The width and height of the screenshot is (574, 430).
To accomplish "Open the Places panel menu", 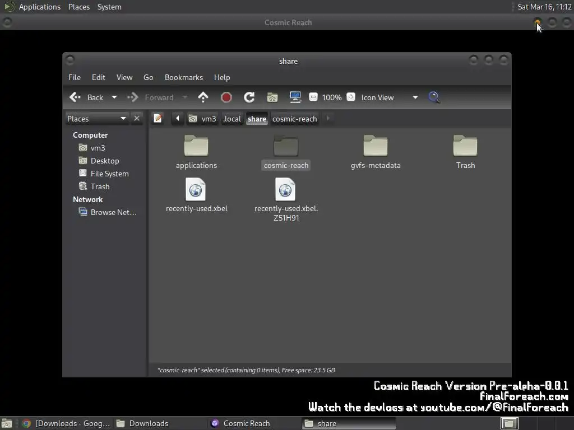I will pos(78,7).
